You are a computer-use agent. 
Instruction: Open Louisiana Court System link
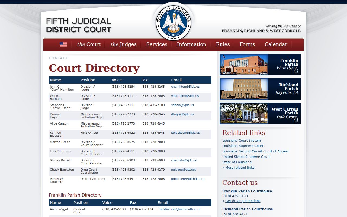[x=242, y=141]
